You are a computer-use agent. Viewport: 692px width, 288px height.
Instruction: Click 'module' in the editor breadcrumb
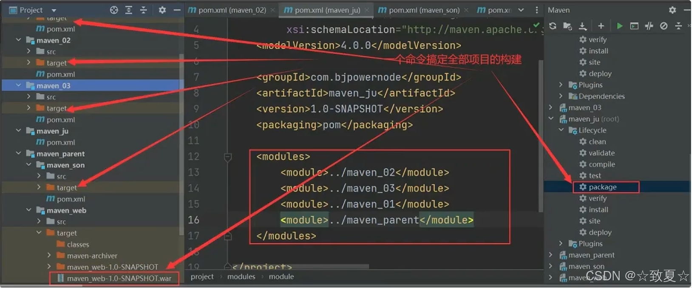pos(281,277)
